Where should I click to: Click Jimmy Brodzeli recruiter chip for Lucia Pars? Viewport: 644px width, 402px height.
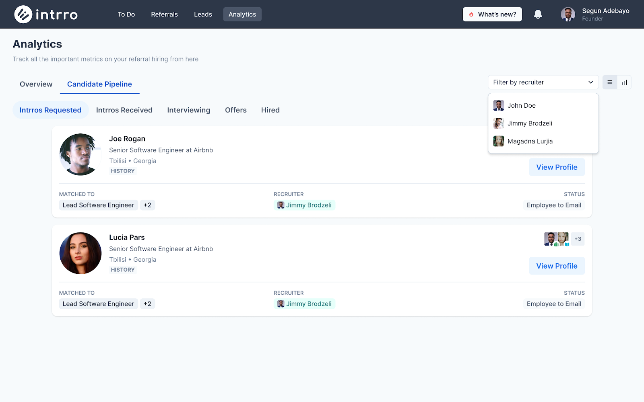pyautogui.click(x=304, y=304)
